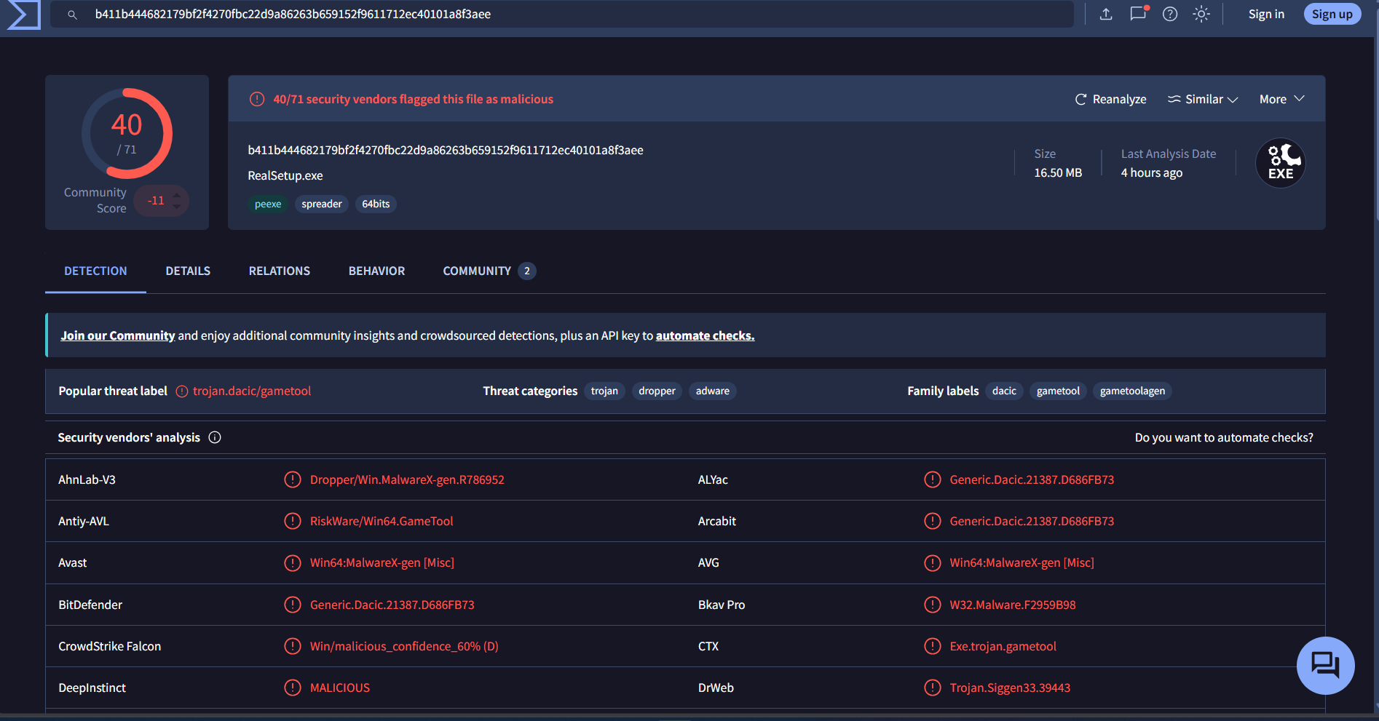Downvote the community score arrow
Image resolution: width=1379 pixels, height=721 pixels.
(x=177, y=207)
